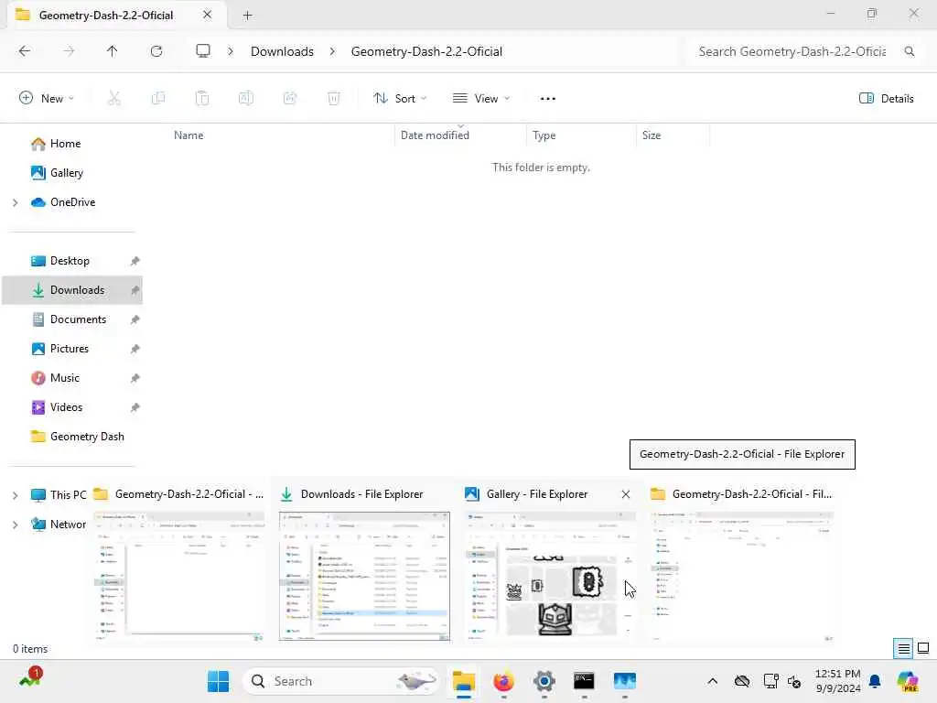Switch to large thumbnails view icon
The height and width of the screenshot is (703, 937).
pos(923,649)
